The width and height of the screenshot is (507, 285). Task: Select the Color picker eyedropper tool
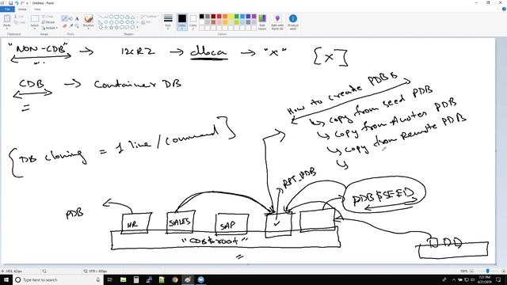coord(71,25)
